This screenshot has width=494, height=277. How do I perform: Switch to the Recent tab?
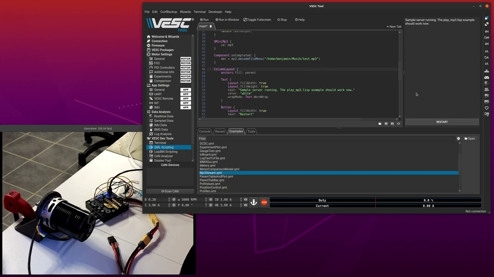point(220,132)
